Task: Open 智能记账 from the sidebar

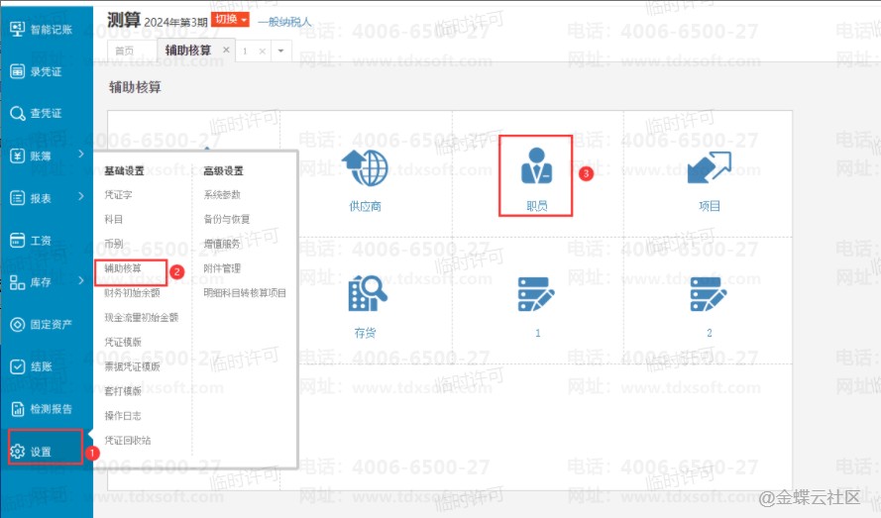Action: click(x=46, y=30)
